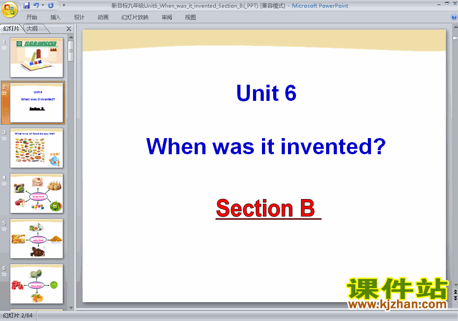Viewport: 458px width, 321px height.
Task: Click animation star icon beside slide 3
Action: pyautogui.click(x=4, y=139)
